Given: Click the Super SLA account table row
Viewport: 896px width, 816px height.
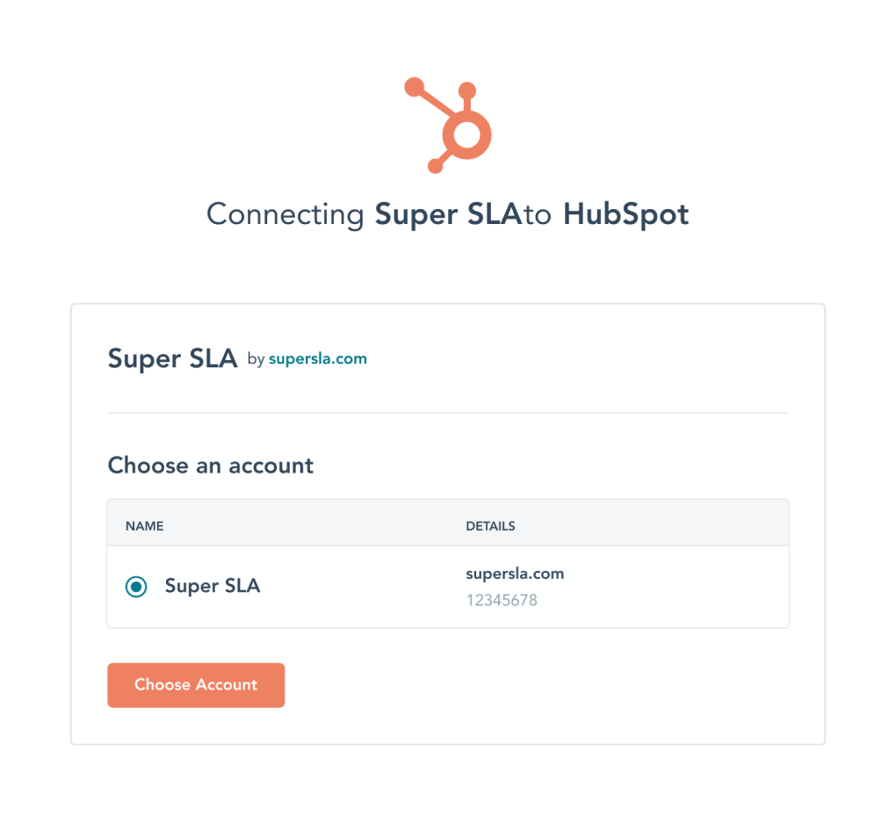Looking at the screenshot, I should click(448, 587).
